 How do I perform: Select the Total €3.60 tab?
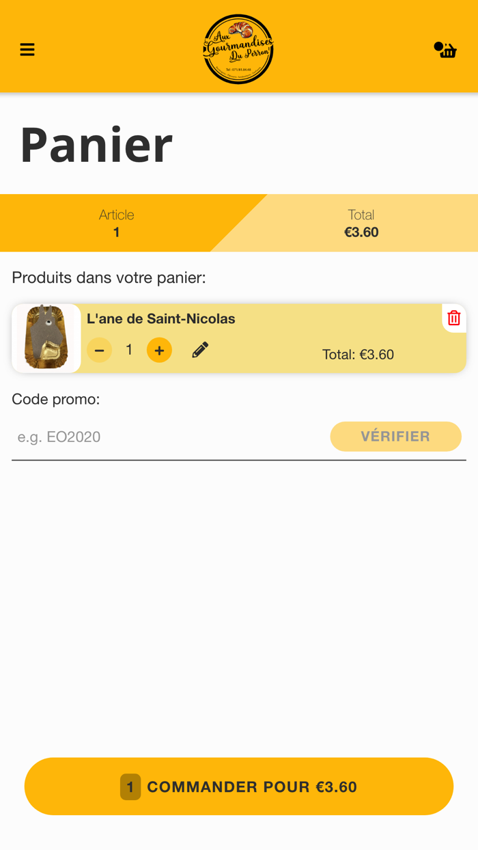[362, 223]
